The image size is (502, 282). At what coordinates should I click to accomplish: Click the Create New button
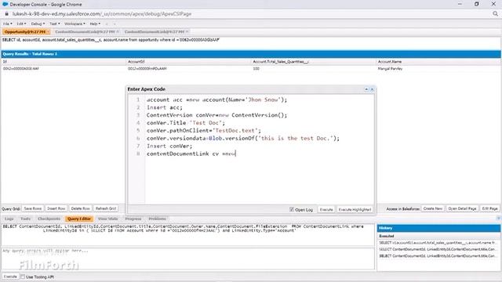point(433,208)
